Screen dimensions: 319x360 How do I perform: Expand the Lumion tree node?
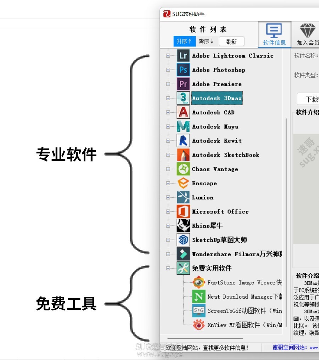coord(168,197)
